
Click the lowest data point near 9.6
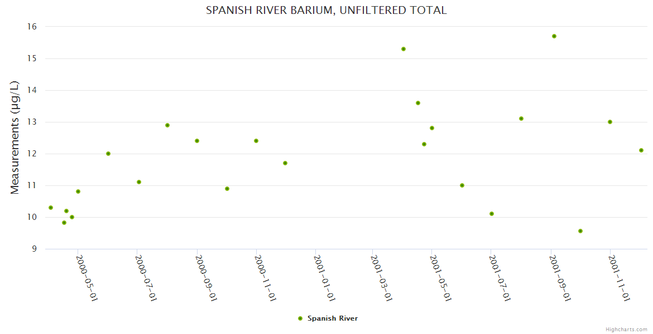click(x=580, y=231)
